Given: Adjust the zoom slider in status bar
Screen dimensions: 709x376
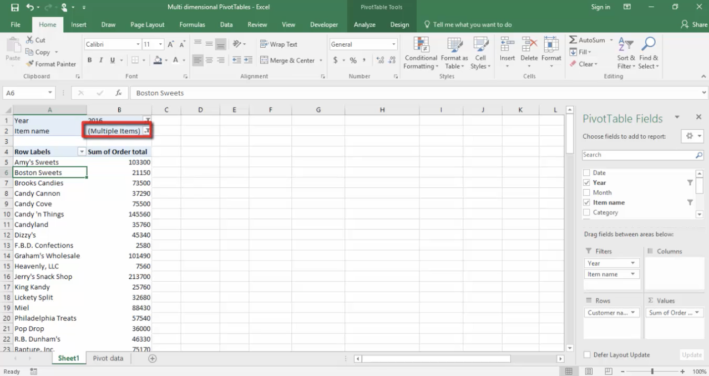Looking at the screenshot, I should point(653,371).
